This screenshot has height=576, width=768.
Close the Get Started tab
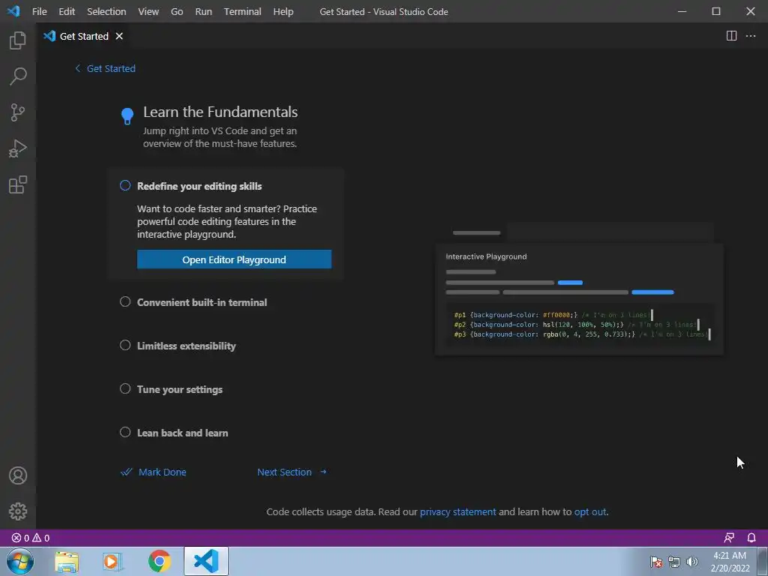pyautogui.click(x=119, y=36)
